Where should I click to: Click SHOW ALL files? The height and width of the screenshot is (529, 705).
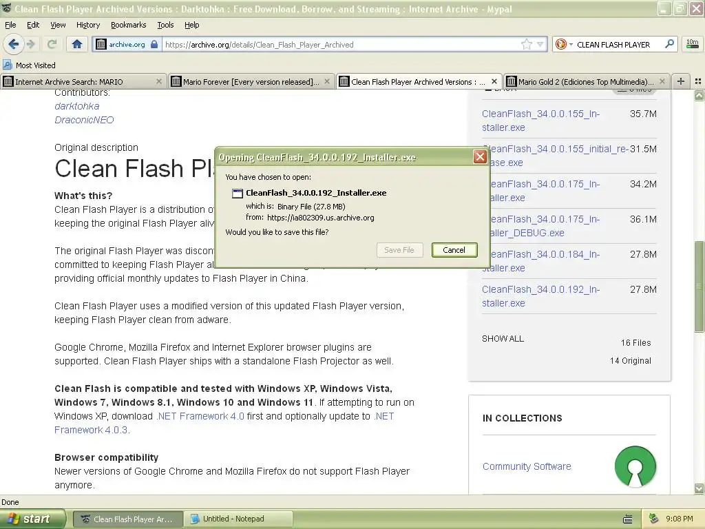503,339
